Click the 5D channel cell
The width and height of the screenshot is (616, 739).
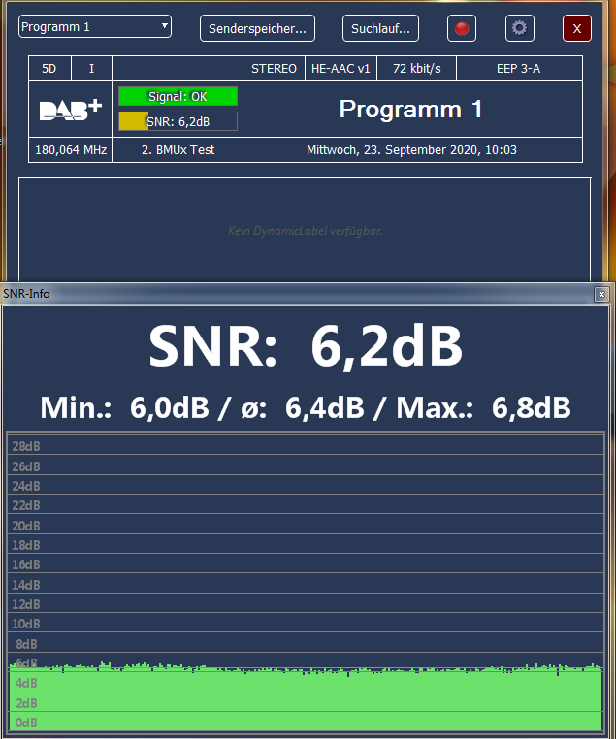point(49,69)
